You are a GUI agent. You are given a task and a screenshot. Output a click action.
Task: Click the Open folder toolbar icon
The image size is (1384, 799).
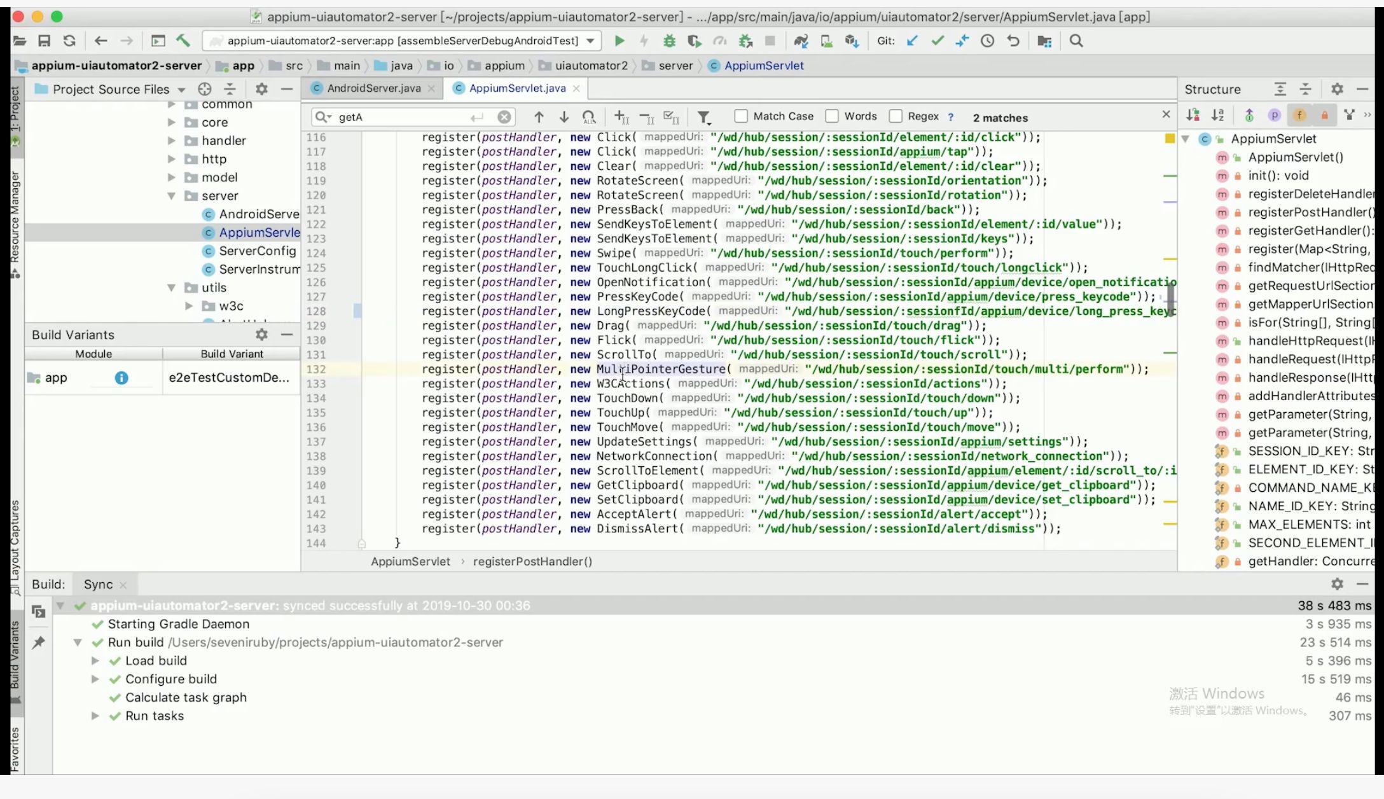coord(20,41)
